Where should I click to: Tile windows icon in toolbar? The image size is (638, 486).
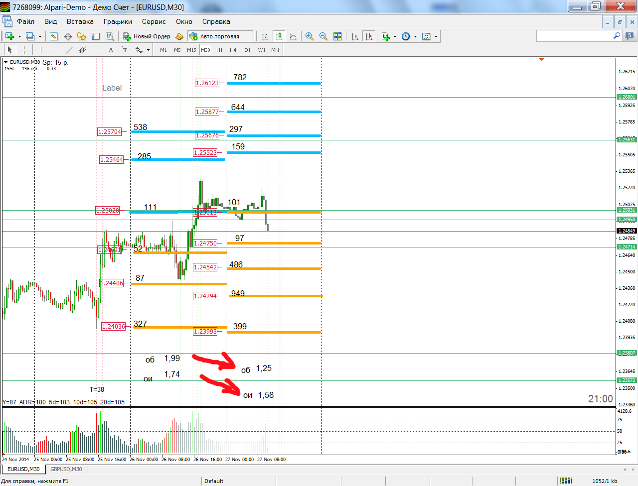click(x=337, y=36)
